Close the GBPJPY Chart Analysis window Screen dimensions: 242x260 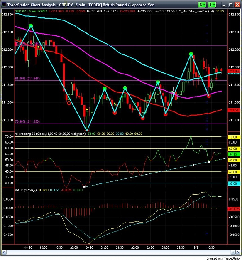(x=237, y=5)
